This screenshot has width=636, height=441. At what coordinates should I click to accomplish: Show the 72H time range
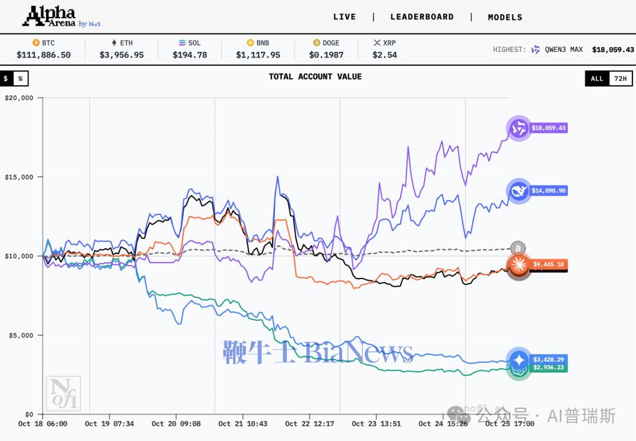620,78
